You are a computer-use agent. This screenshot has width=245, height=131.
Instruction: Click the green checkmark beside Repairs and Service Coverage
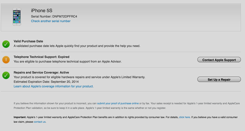6,75
